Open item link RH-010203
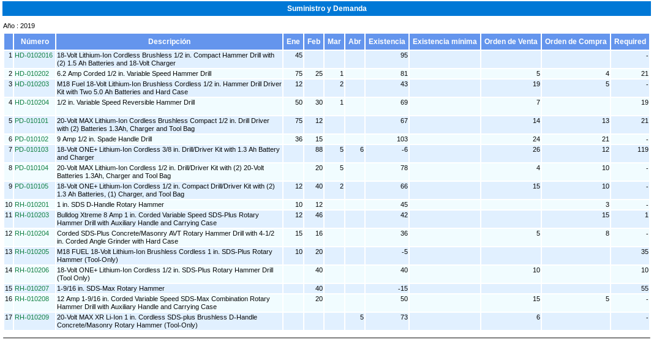 point(32,215)
